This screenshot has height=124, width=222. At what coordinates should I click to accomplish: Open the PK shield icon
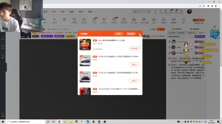coord(104,20)
